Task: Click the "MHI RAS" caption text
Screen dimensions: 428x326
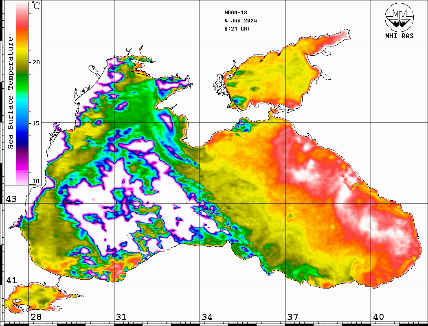Action: (399, 36)
